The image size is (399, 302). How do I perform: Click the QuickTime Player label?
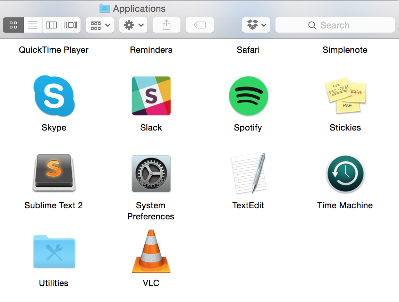click(54, 50)
